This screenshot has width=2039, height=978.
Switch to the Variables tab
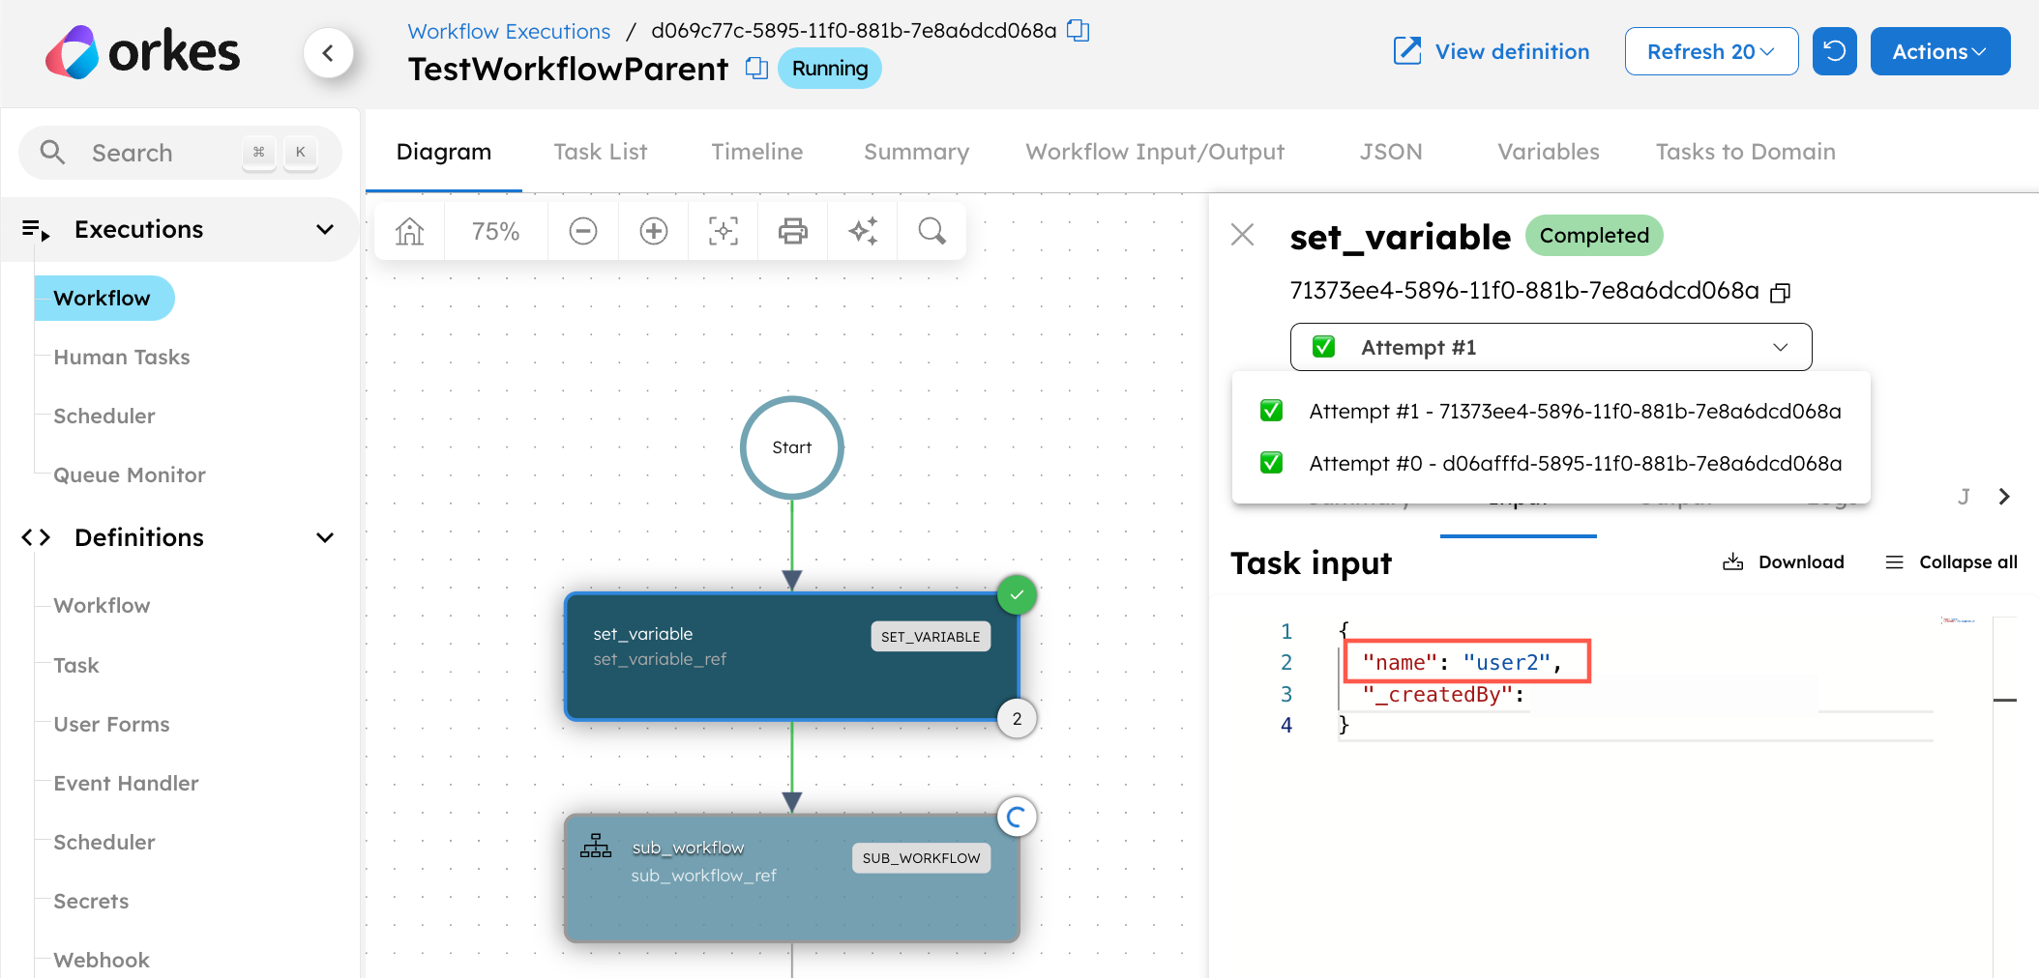[1549, 152]
